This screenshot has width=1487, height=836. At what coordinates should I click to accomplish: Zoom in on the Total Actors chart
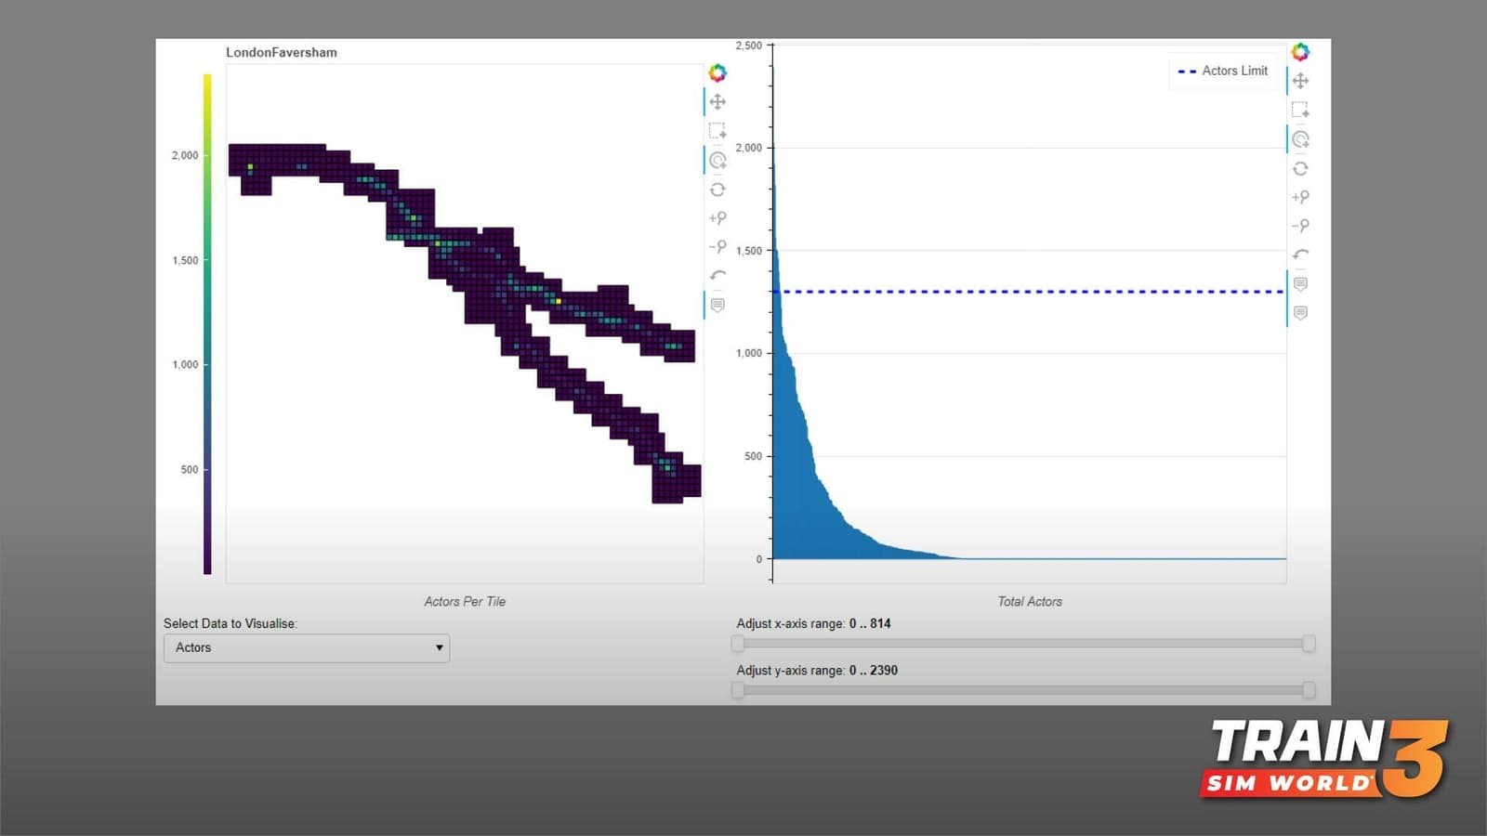tap(1300, 197)
